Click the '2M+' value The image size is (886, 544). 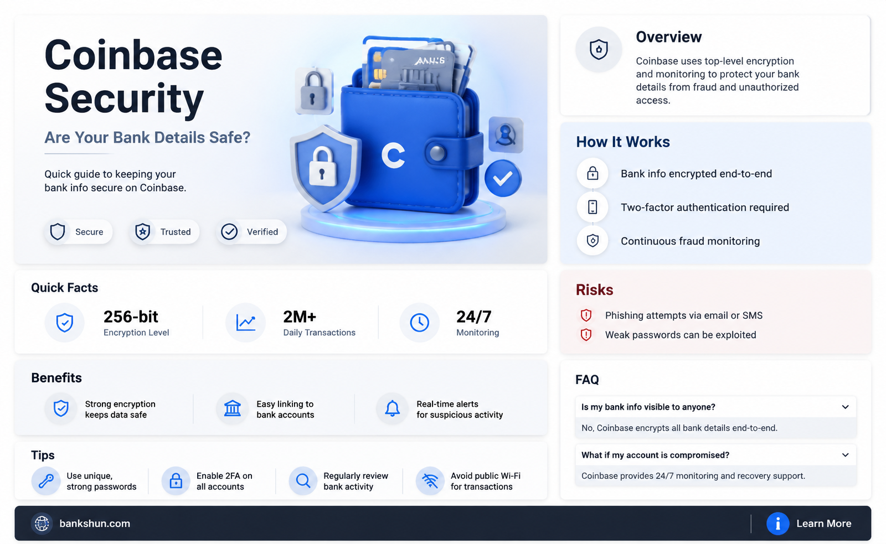coord(300,317)
